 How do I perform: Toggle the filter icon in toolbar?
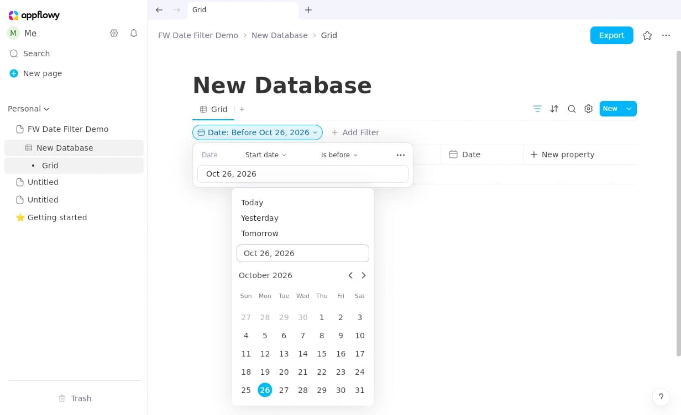(x=537, y=109)
